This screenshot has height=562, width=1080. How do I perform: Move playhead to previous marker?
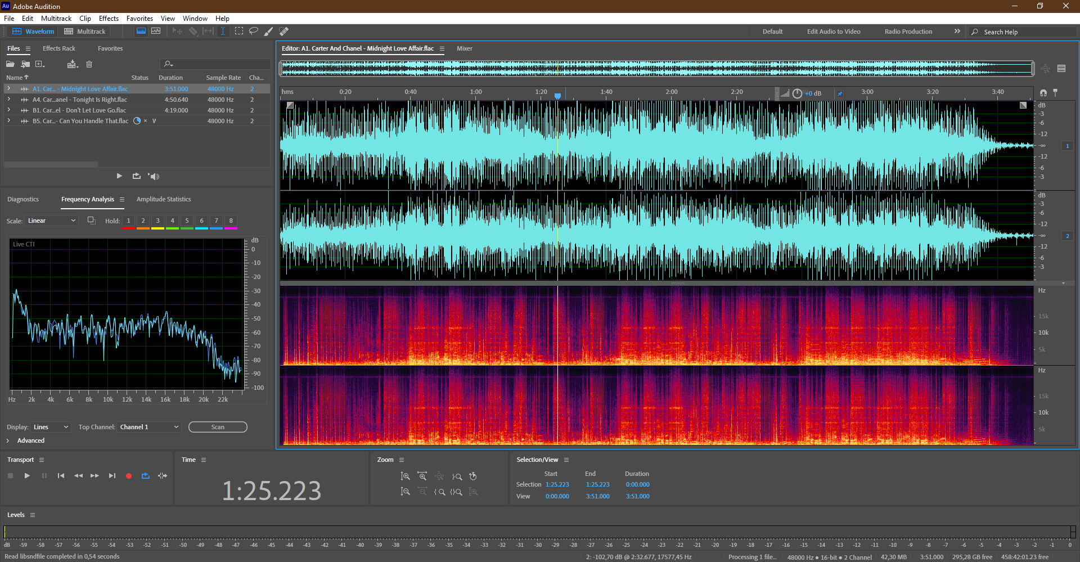(61, 476)
